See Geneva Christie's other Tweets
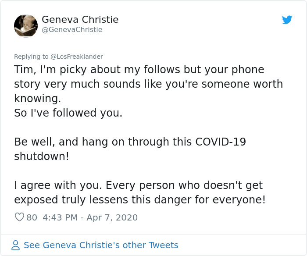Image resolution: width=307 pixels, height=256 pixels. coord(101,245)
